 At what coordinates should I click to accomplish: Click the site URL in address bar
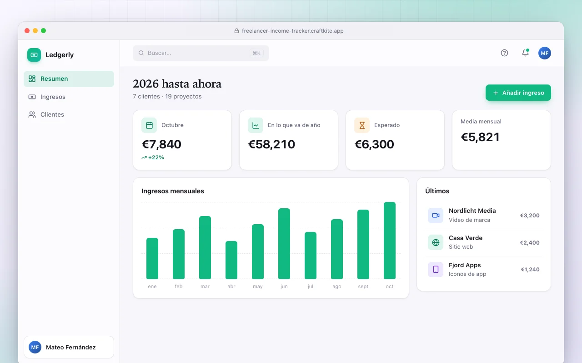coord(293,31)
